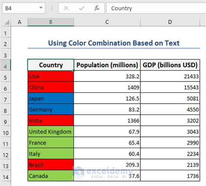Image resolution: width=206 pixels, height=186 pixels.
Task: Select the red Brazil cell
Action: coord(51,165)
